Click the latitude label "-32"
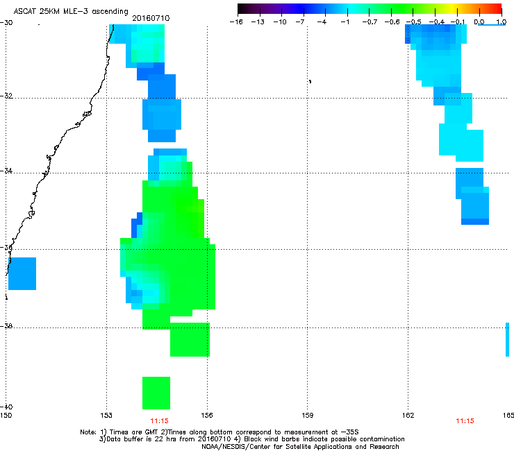 [6, 96]
